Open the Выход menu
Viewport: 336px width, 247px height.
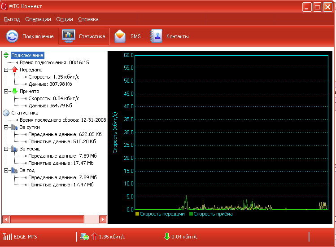(12, 19)
